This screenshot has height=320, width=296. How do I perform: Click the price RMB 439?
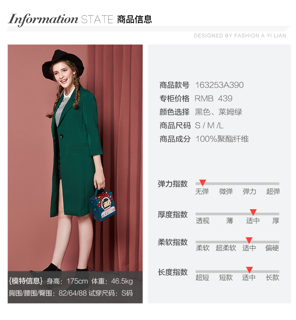click(x=214, y=98)
